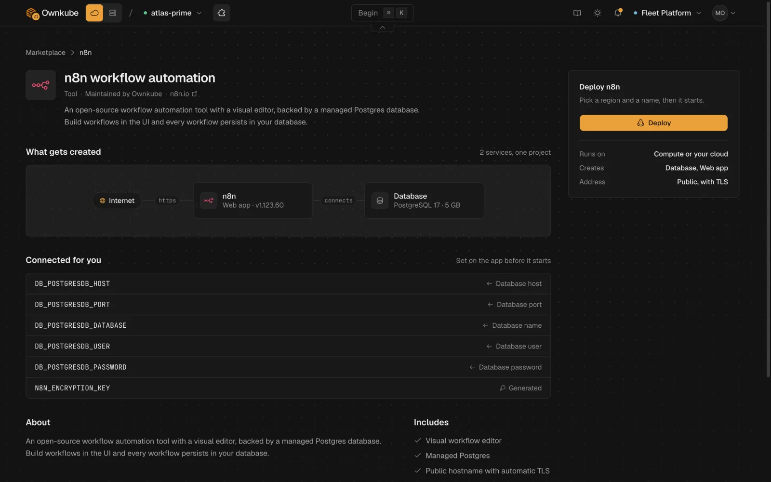The width and height of the screenshot is (771, 482).
Task: Click the Generated key icon label
Action: (x=520, y=388)
